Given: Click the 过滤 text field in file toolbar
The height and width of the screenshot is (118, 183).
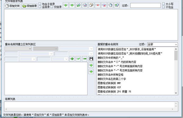Looking at the screenshot, I should (145, 5).
